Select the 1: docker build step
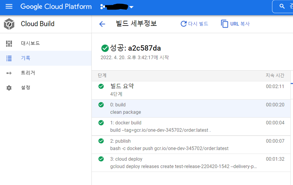Image resolution: width=293 pixels, height=185 pixels. (x=191, y=127)
